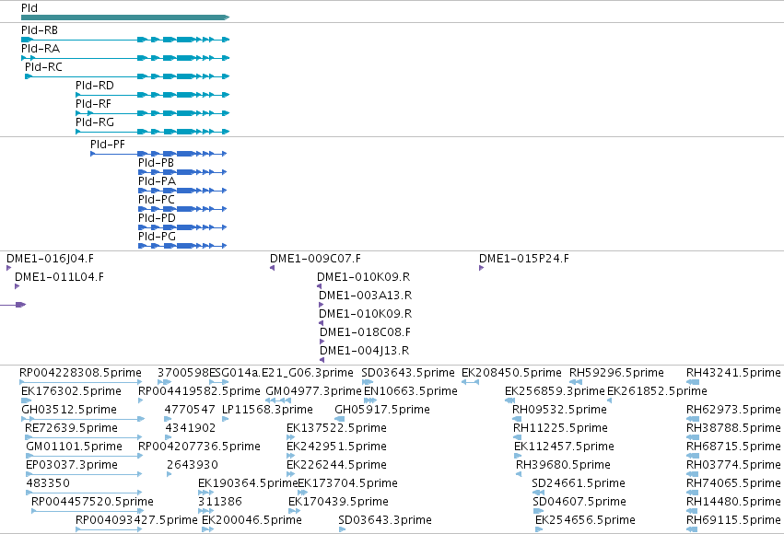Select EST RP004207736.5prime
The height and width of the screenshot is (534, 784).
(141, 456)
